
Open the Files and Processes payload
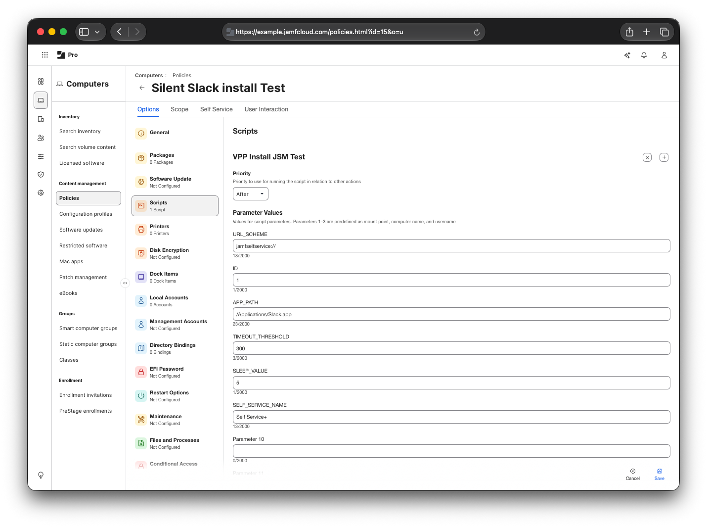pos(175,443)
